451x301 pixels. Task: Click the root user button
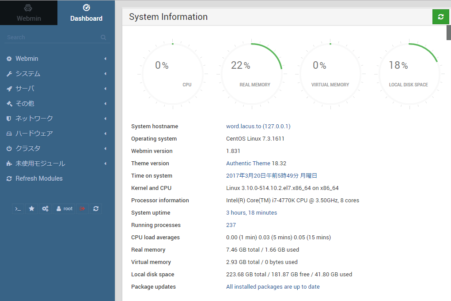pos(64,208)
